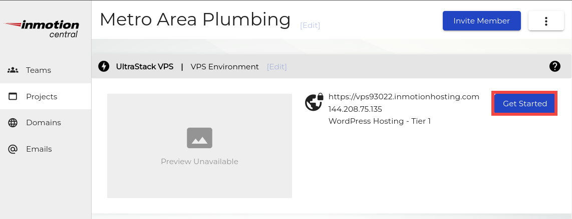Click the Metro Area Plumbing title

pyautogui.click(x=195, y=20)
